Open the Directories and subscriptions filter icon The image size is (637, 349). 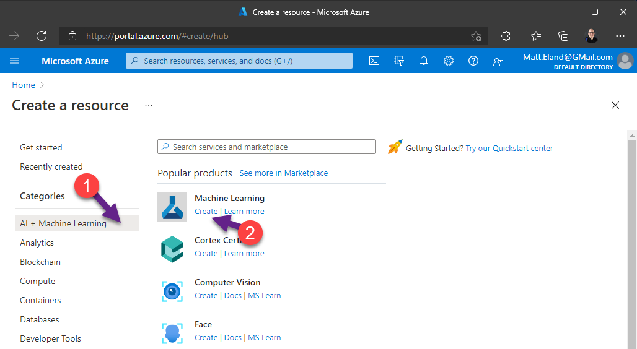399,61
